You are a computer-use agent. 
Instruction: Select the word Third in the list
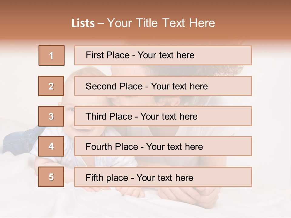pos(96,116)
